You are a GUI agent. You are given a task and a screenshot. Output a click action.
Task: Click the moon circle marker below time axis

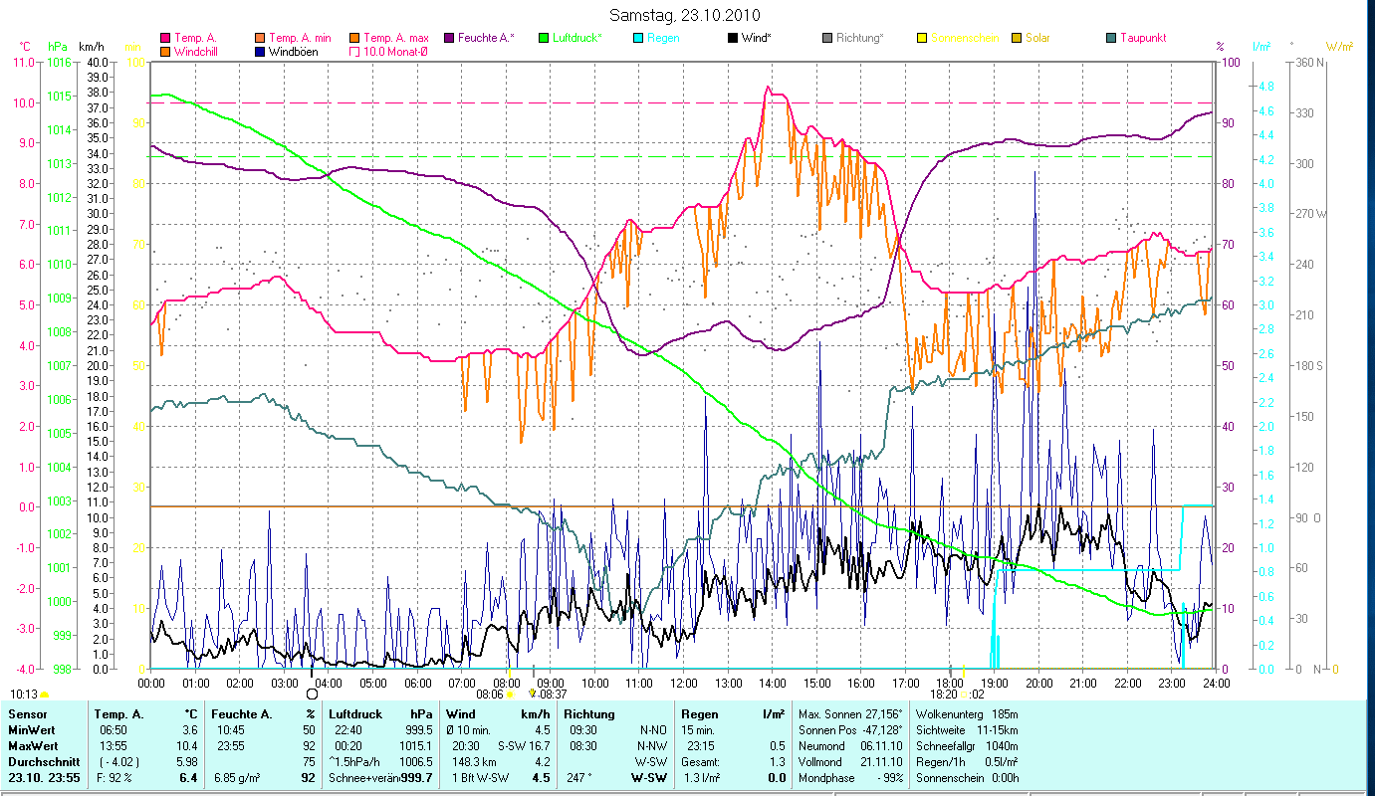click(312, 695)
